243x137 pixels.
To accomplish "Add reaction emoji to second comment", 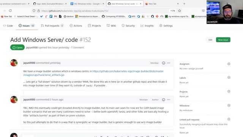I will tap(164, 100).
